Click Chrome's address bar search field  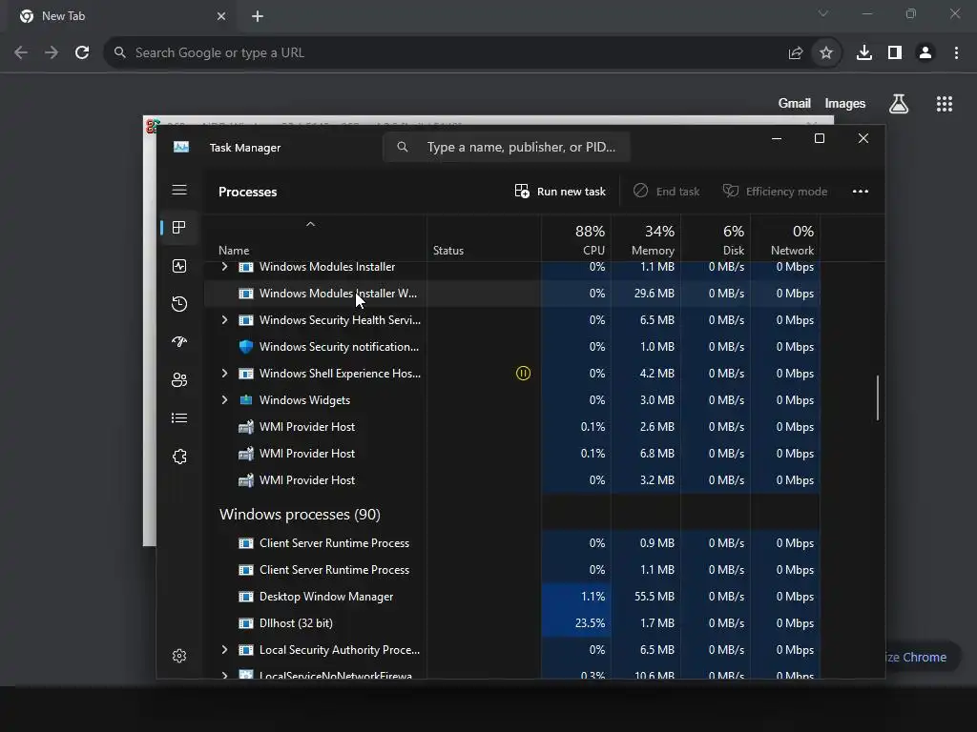point(436,53)
